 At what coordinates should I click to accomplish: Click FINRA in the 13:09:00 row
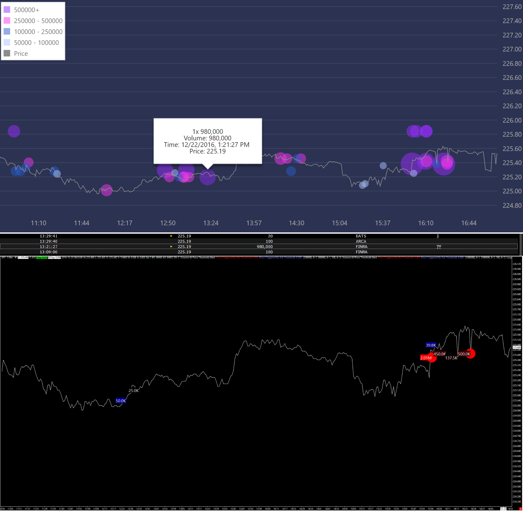coord(362,252)
